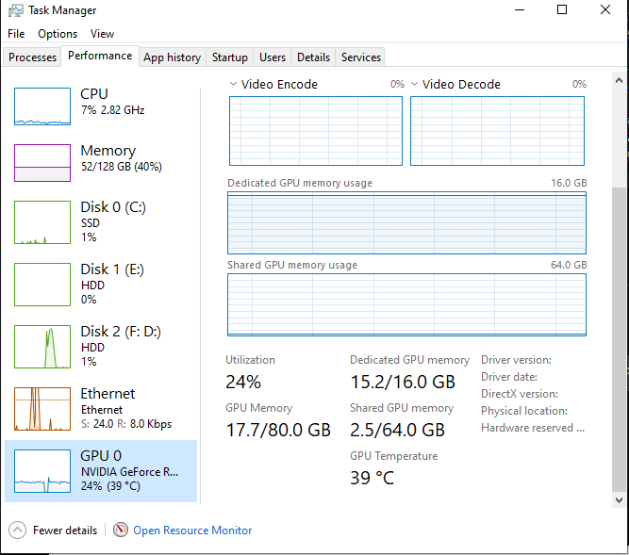The width and height of the screenshot is (629, 555).
Task: Select the CPU performance graph thumbnail
Action: click(x=42, y=106)
